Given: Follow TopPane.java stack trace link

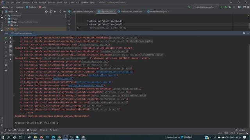Looking at the screenshot, I should point(62,79).
